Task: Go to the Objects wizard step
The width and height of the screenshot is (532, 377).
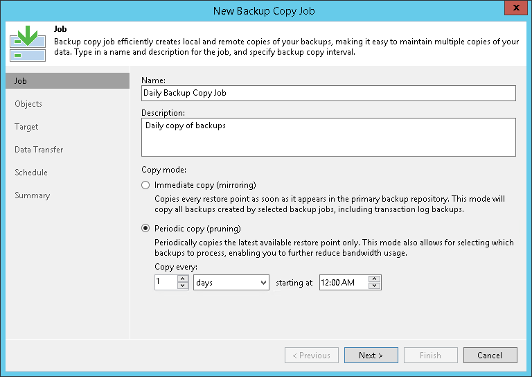Action: coord(28,104)
